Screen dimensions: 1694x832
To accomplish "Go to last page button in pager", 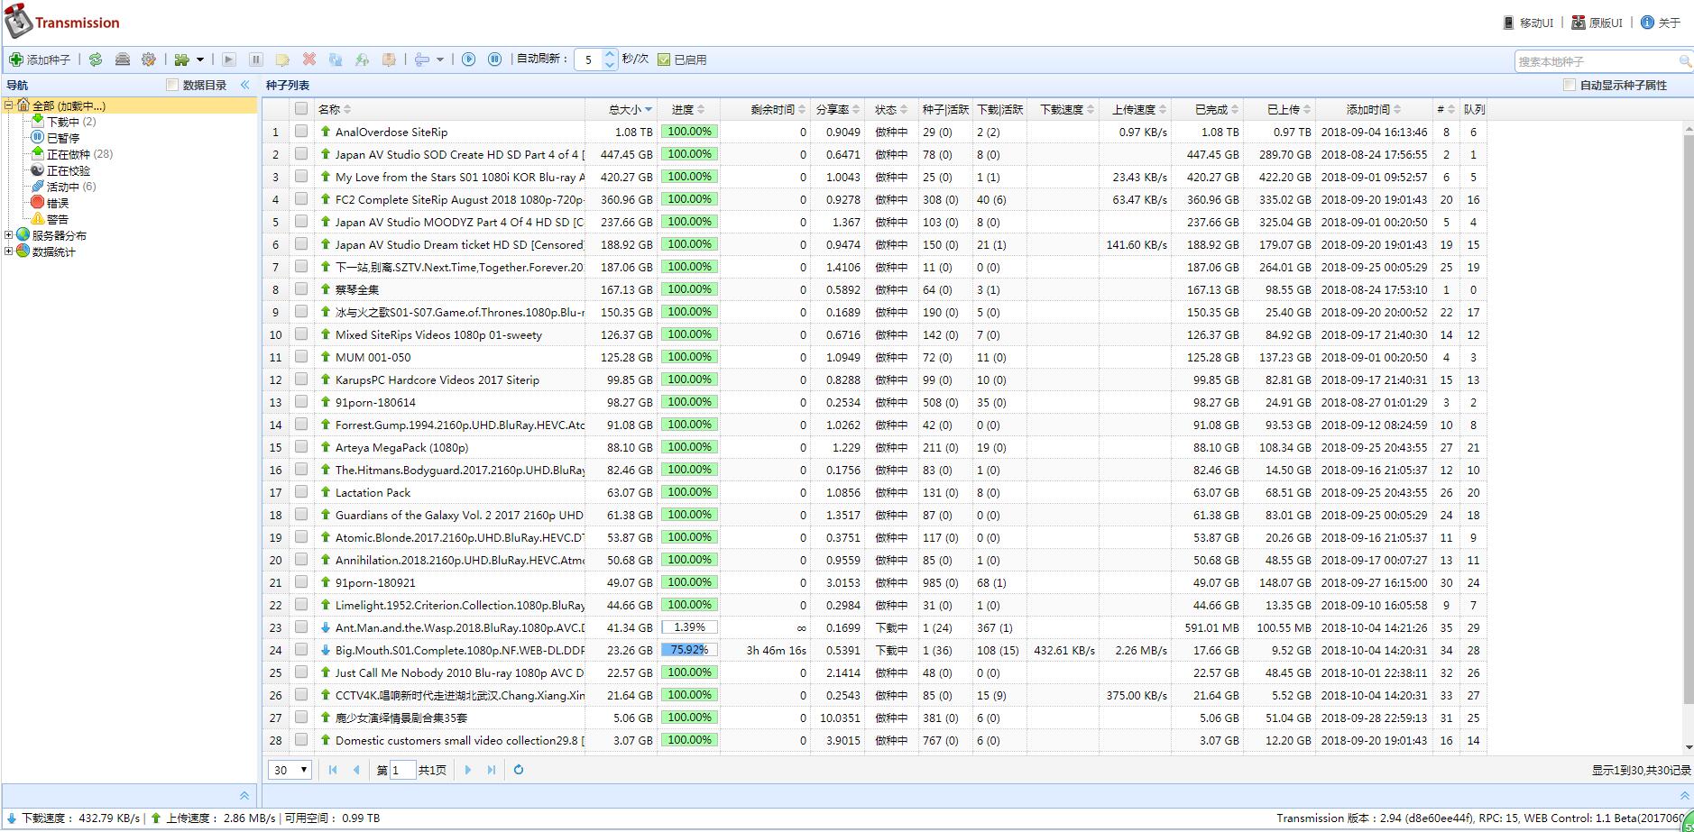I will 492,770.
